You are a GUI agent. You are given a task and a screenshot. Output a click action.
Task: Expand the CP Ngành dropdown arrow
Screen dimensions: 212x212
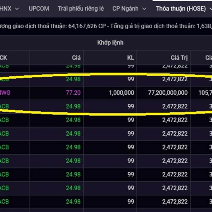(144, 9)
